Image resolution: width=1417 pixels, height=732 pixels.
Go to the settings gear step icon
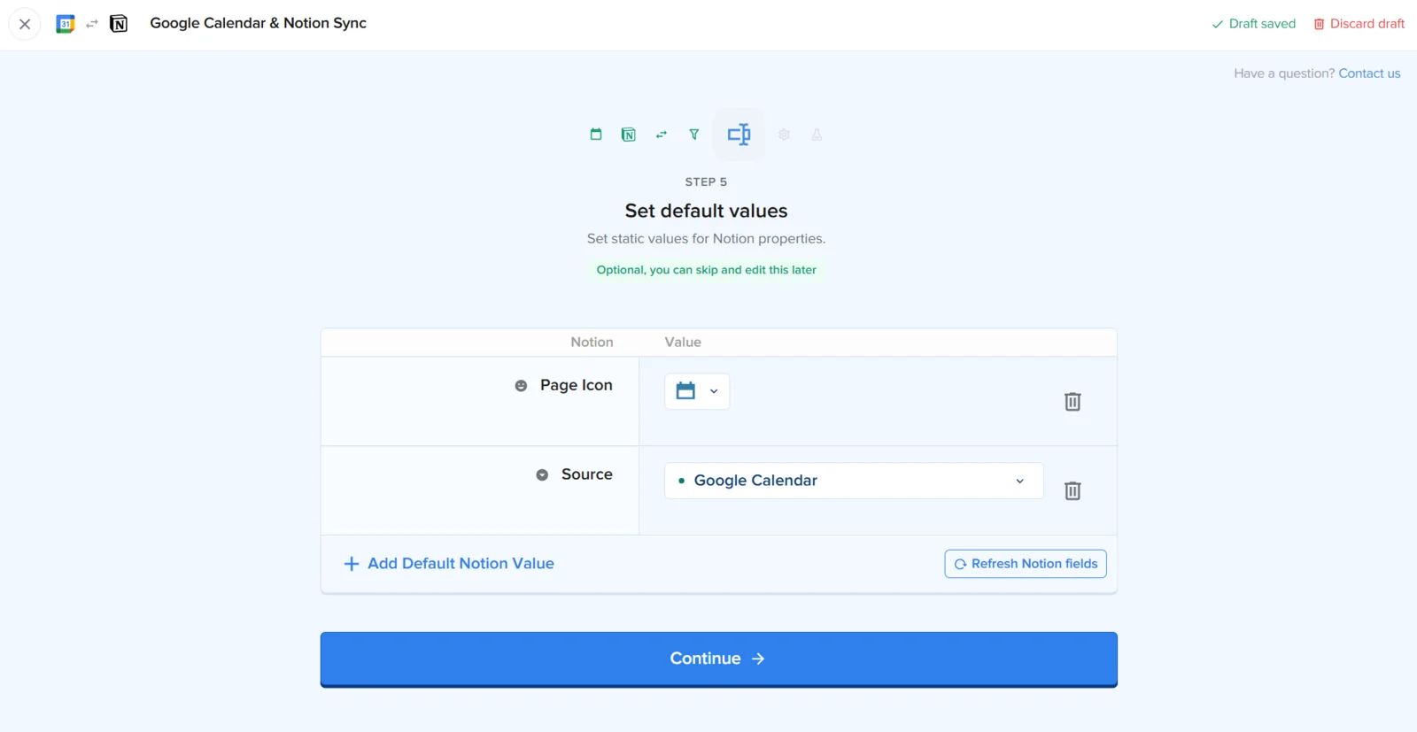pos(784,135)
